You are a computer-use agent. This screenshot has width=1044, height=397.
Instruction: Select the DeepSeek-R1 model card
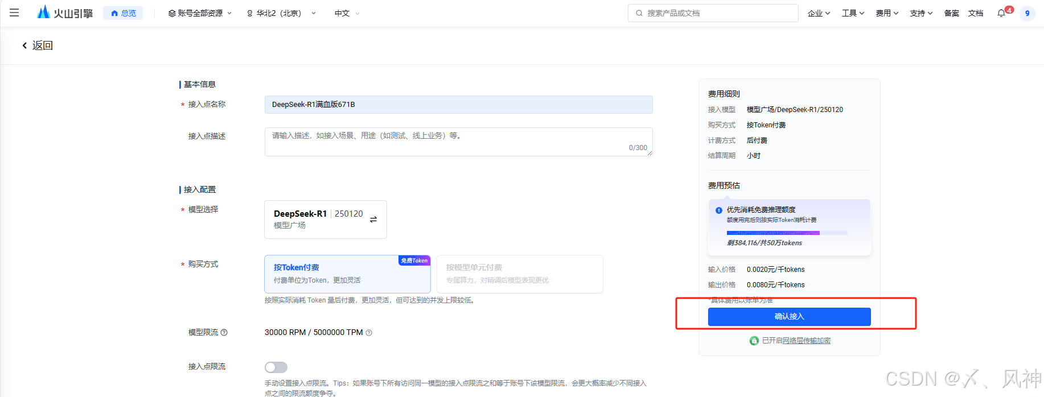(326, 220)
